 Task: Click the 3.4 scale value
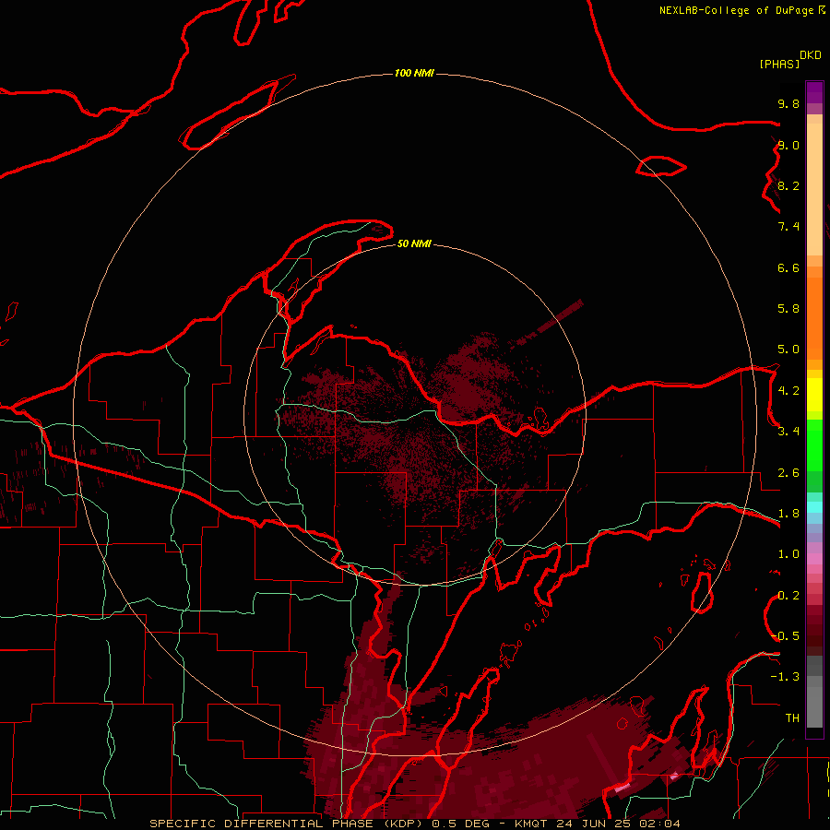[x=788, y=432]
